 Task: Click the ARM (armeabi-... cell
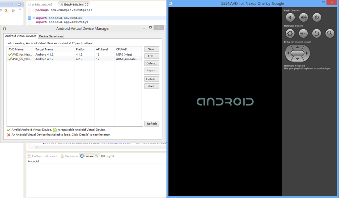click(x=127, y=59)
